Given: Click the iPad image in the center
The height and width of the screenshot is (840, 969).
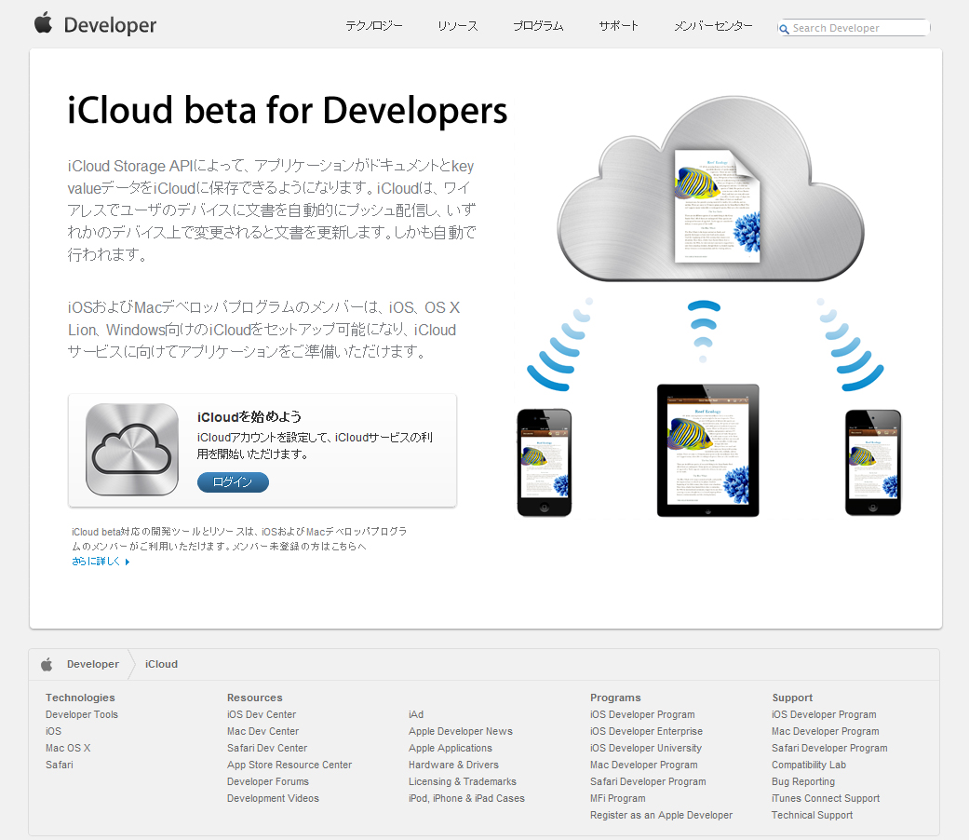Looking at the screenshot, I should click(x=708, y=451).
